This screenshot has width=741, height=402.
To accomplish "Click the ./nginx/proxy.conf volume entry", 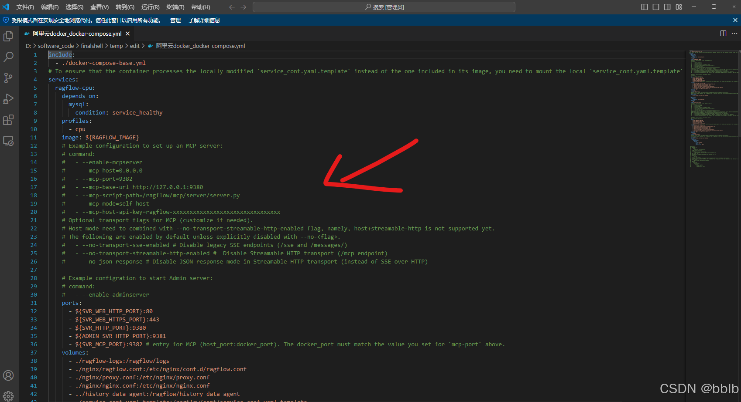I will (142, 378).
